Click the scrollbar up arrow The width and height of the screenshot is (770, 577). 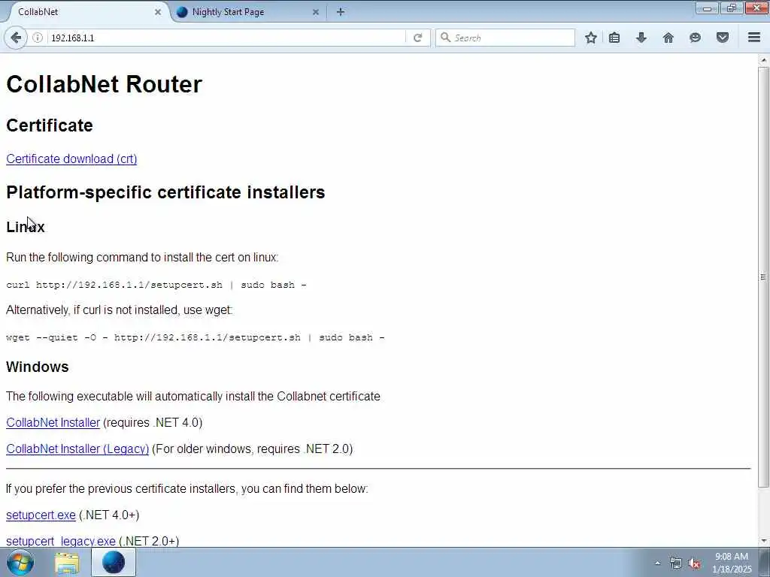click(x=763, y=60)
